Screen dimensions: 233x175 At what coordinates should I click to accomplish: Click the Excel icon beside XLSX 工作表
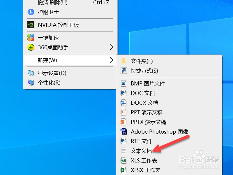click(123, 170)
